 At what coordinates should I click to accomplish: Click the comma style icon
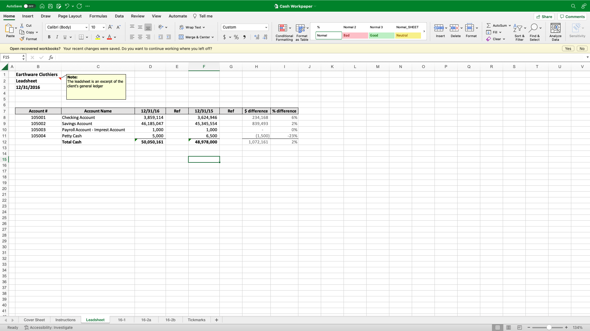(245, 37)
